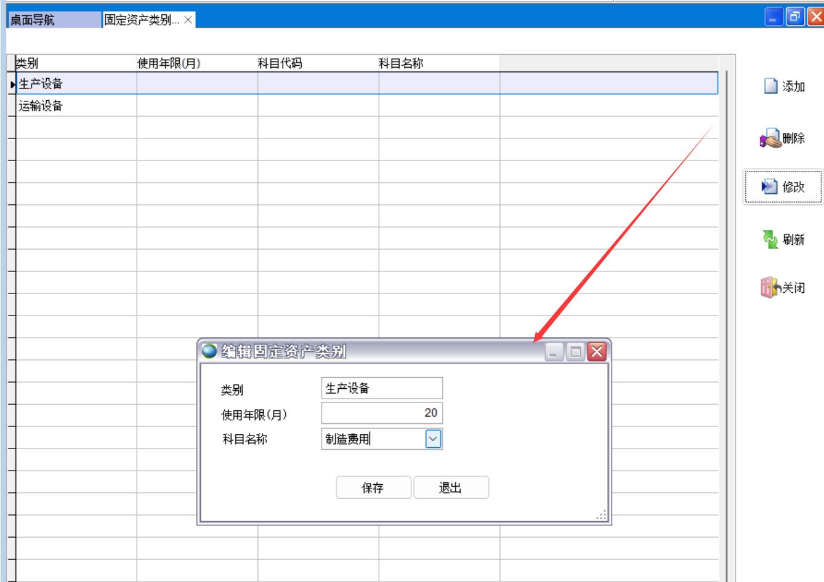Click the 添加 (Add) document icon
The image size is (824, 582).
coord(770,86)
